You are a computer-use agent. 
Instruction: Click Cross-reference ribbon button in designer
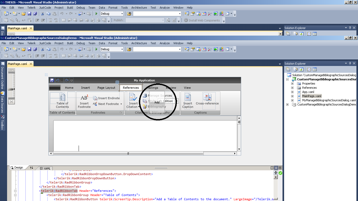point(207,99)
